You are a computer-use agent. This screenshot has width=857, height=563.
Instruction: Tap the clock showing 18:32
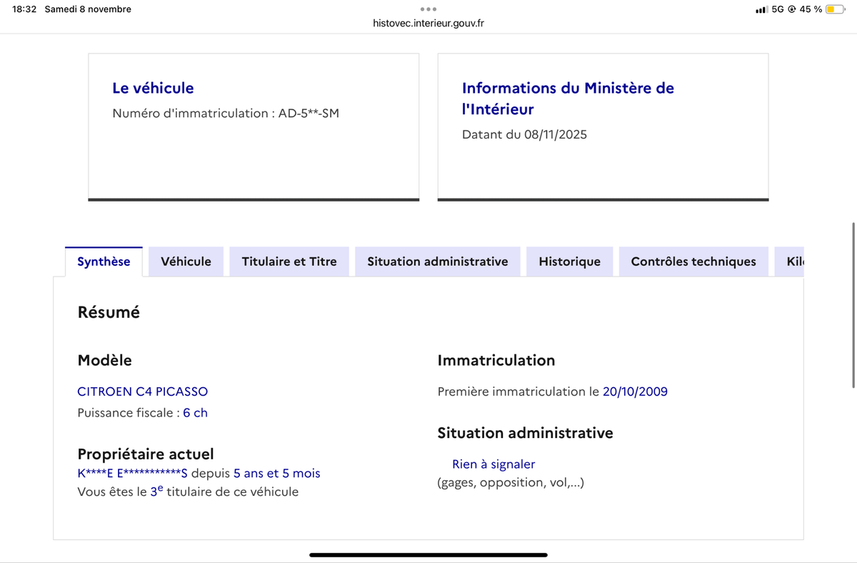pyautogui.click(x=21, y=9)
